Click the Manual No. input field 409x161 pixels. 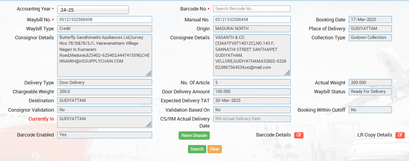[252, 19]
